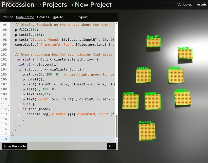Click the Export option
Screen dimensions: 208x163
pyautogui.click(x=82, y=17)
